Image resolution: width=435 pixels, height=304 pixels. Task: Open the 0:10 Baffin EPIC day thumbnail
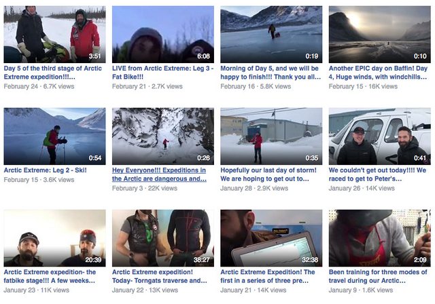click(x=379, y=35)
